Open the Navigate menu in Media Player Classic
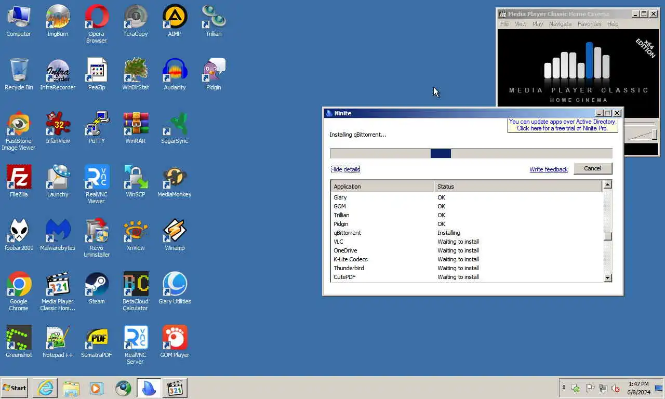This screenshot has width=665, height=399. click(x=560, y=24)
